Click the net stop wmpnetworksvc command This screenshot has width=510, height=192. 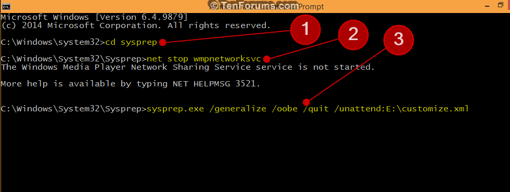tap(204, 59)
